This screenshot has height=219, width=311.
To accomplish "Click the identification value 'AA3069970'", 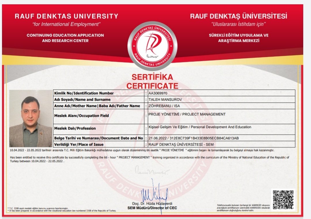I will (x=158, y=93).
